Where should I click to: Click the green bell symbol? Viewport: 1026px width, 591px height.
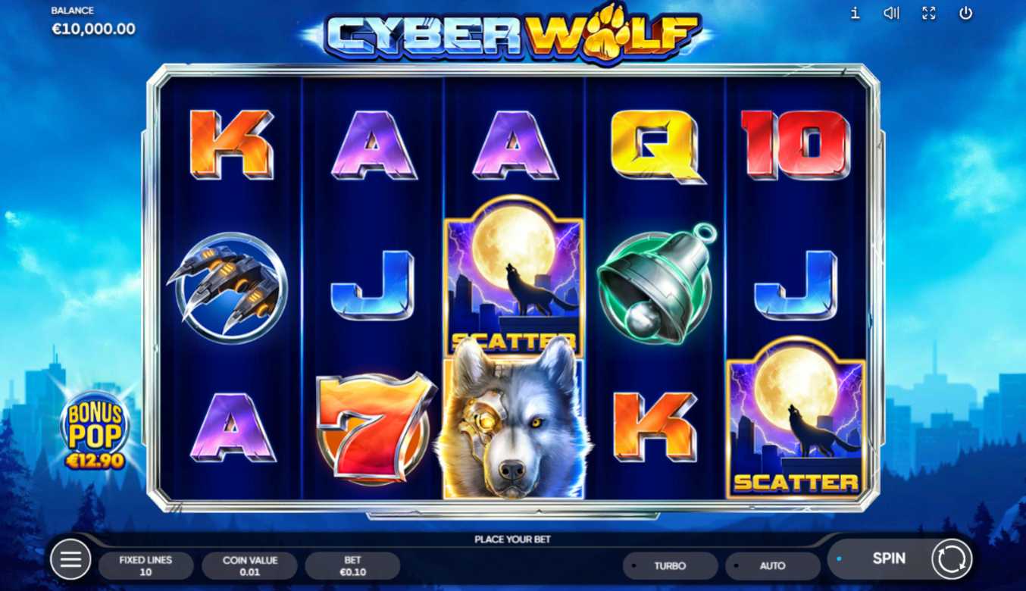656,283
